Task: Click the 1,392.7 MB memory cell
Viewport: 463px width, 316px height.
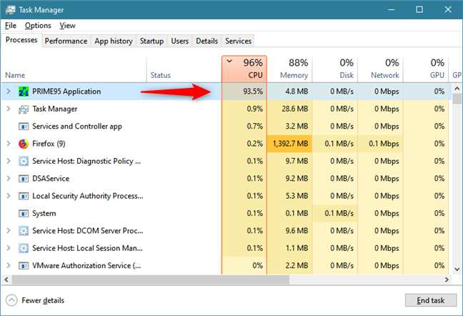Action: [x=289, y=144]
